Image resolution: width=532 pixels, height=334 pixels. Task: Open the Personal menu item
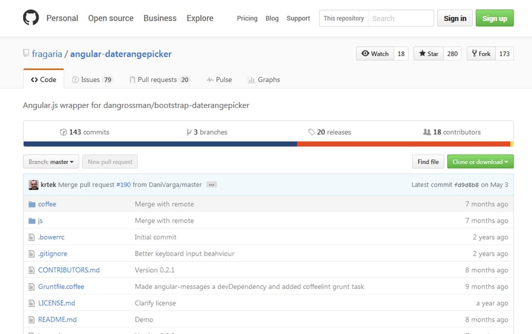[x=62, y=18]
